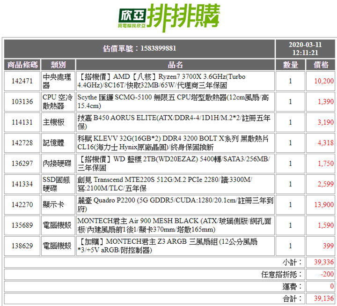Click the 運費 label

click(x=292, y=286)
